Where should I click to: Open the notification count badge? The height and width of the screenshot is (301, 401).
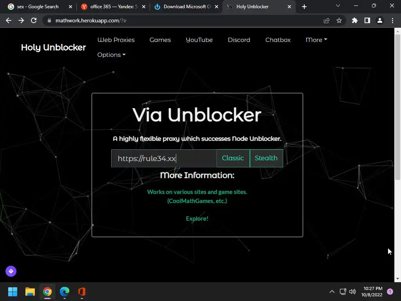[x=390, y=292]
